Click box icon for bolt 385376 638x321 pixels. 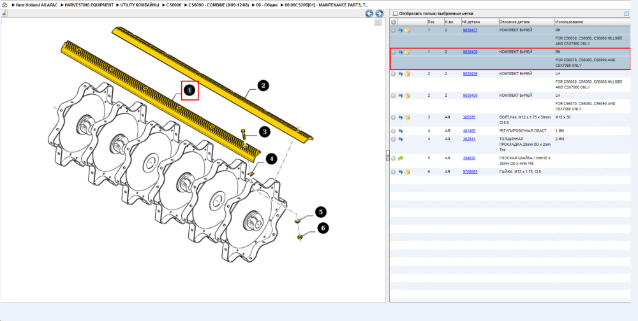tap(407, 117)
